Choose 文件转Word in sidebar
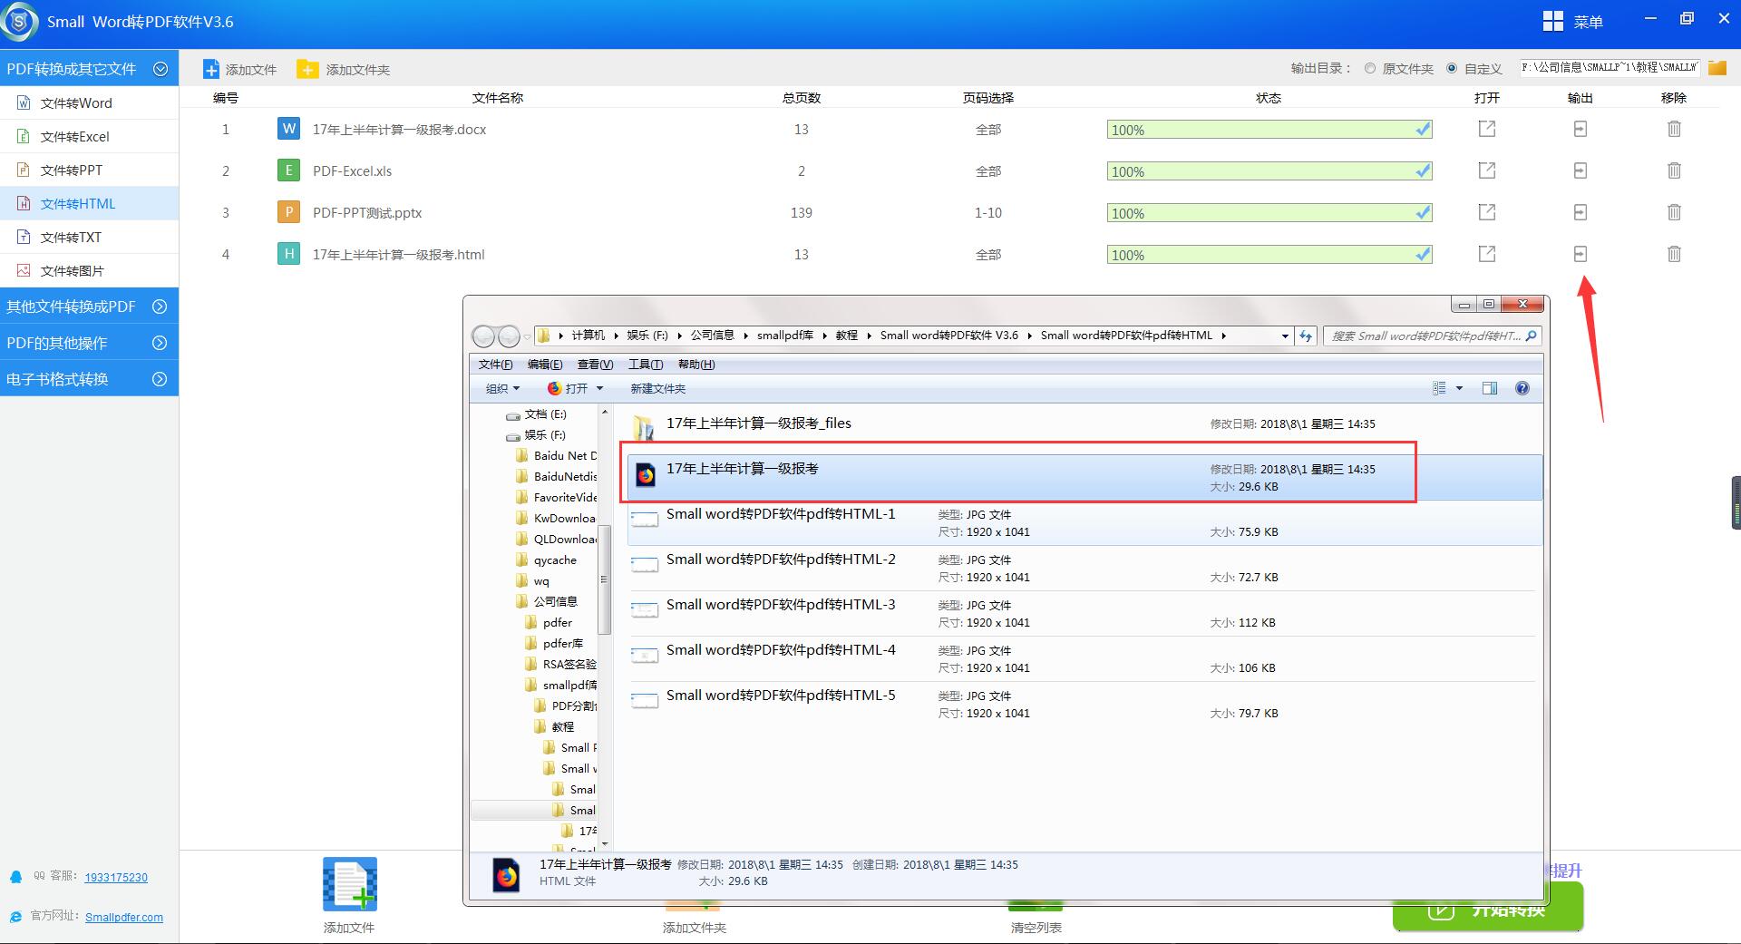 point(89,102)
